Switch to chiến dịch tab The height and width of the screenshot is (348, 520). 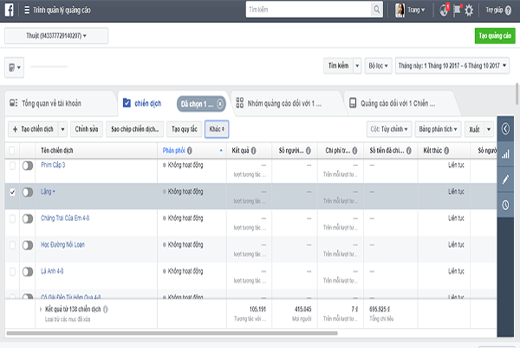(147, 104)
